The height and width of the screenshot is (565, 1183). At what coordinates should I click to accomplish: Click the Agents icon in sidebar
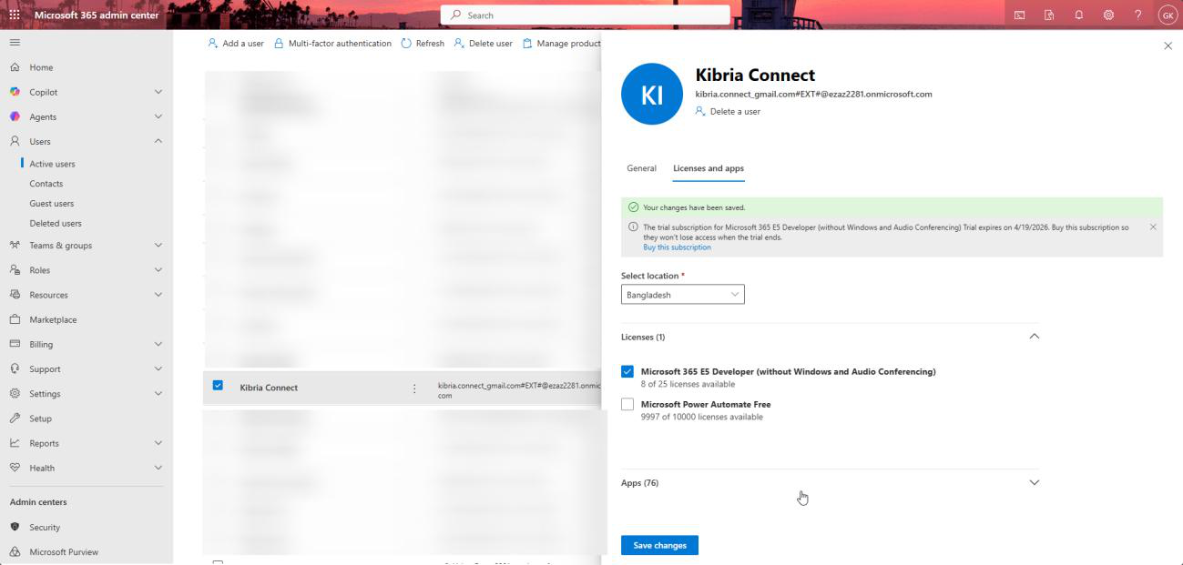pos(15,116)
